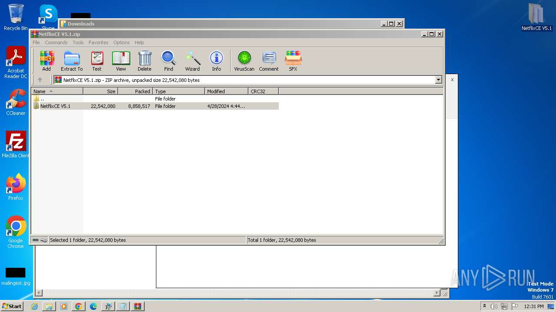
Task: Sort by the Name column header
Action: coord(57,91)
